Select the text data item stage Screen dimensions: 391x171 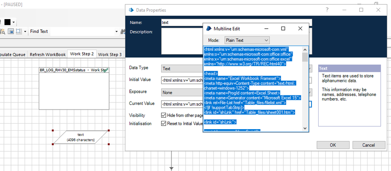click(81, 137)
